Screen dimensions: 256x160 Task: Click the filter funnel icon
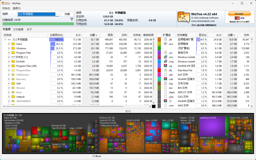click(72, 19)
